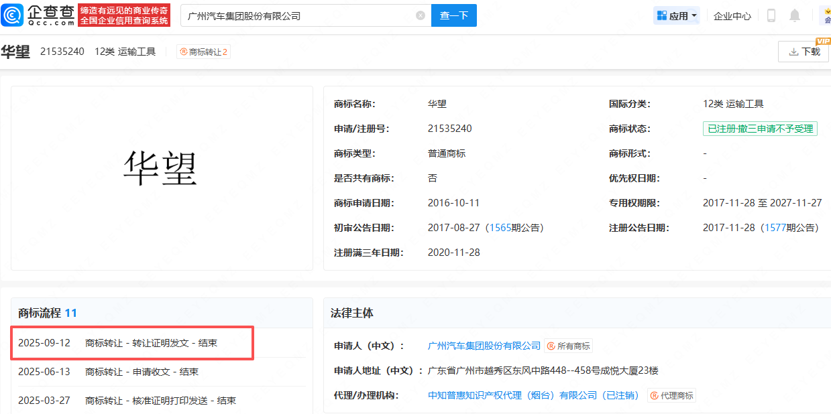Click the 下载 download button
This screenshot has height=414, width=831.
click(804, 52)
